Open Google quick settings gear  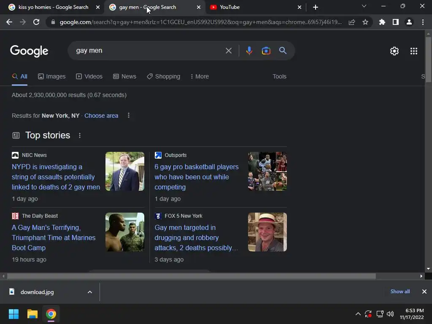394,51
